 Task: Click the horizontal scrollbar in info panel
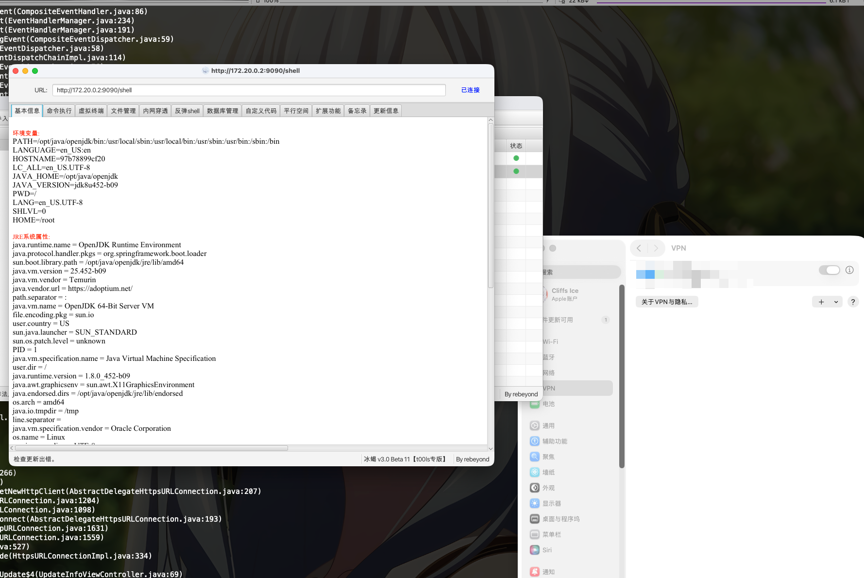(x=152, y=448)
